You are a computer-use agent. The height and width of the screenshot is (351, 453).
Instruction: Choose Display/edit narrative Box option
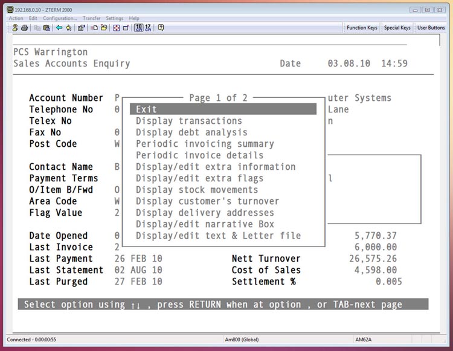click(205, 224)
